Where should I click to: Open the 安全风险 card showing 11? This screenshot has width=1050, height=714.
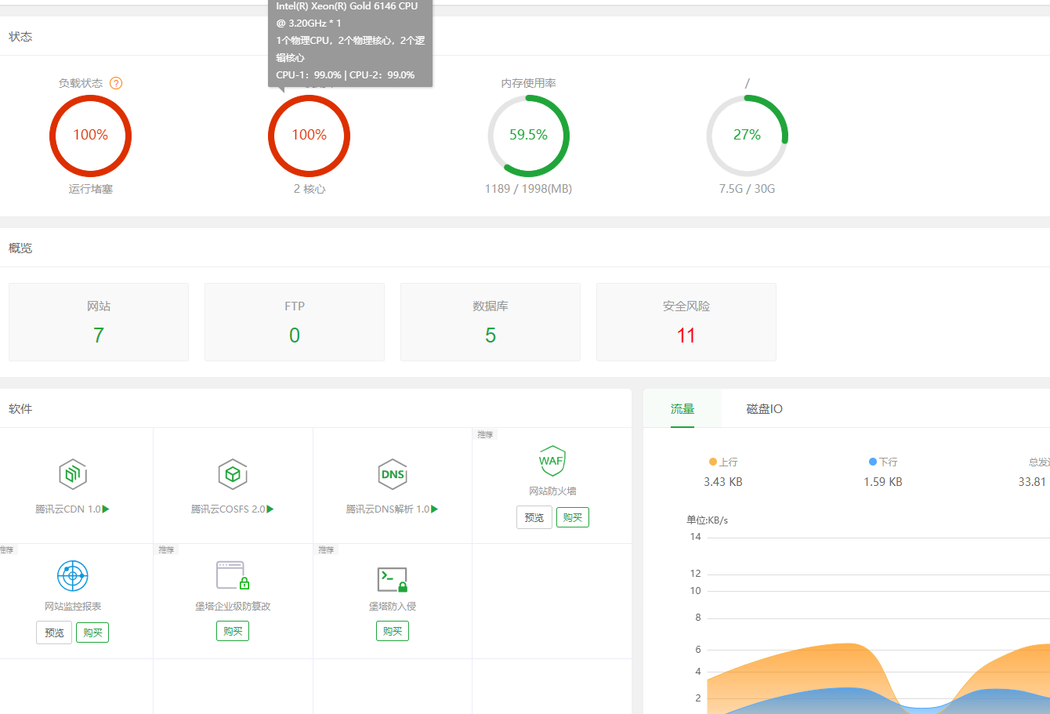tap(686, 322)
